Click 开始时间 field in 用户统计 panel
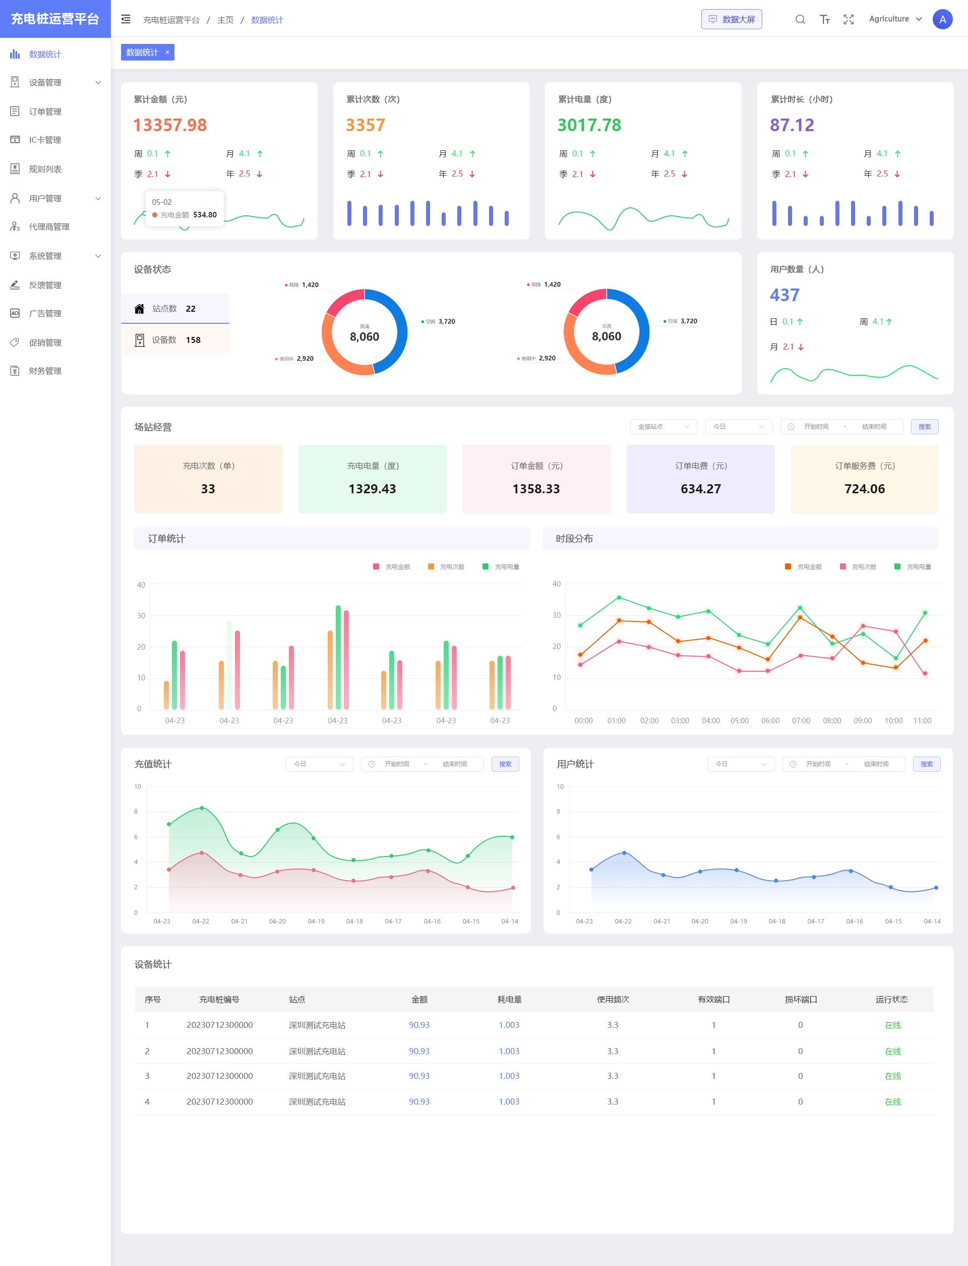 click(818, 764)
